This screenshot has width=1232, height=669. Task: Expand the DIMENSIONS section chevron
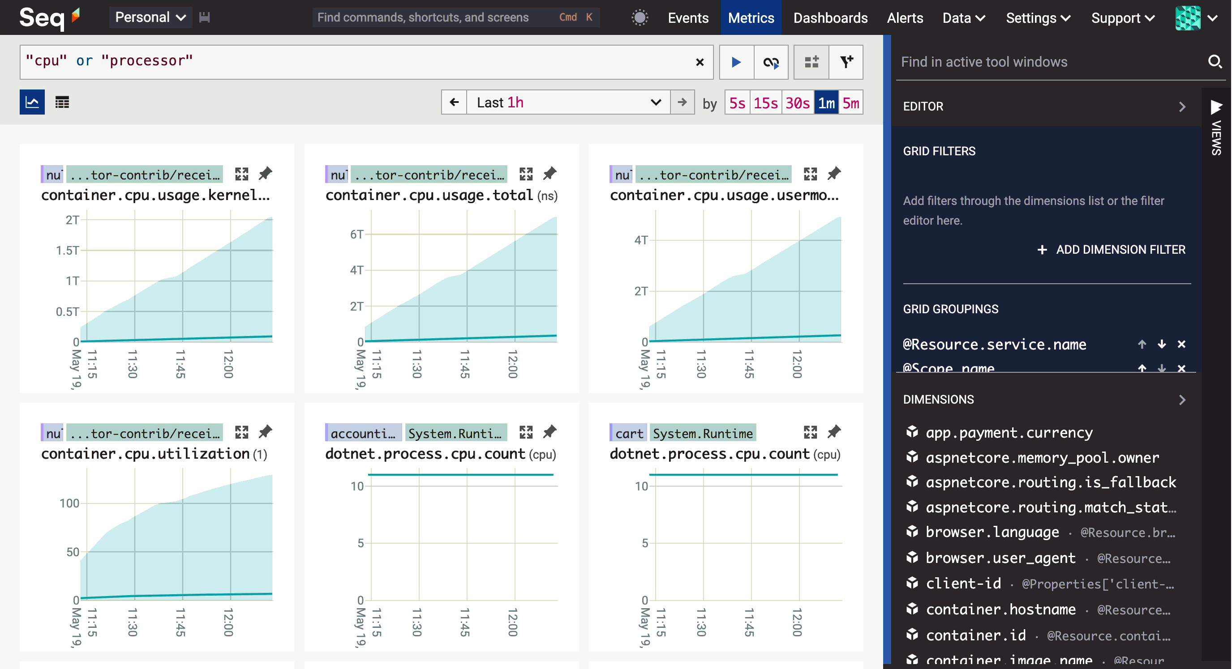click(1182, 400)
